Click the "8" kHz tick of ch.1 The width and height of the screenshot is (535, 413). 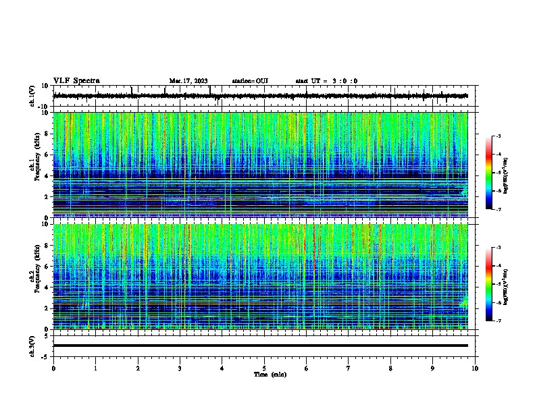click(47, 134)
